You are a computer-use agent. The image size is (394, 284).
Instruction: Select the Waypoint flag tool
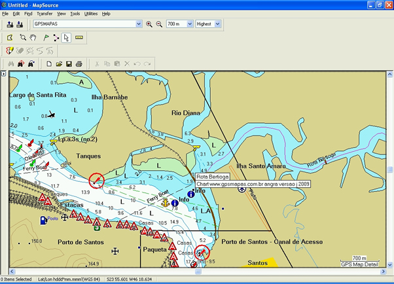tap(46, 38)
